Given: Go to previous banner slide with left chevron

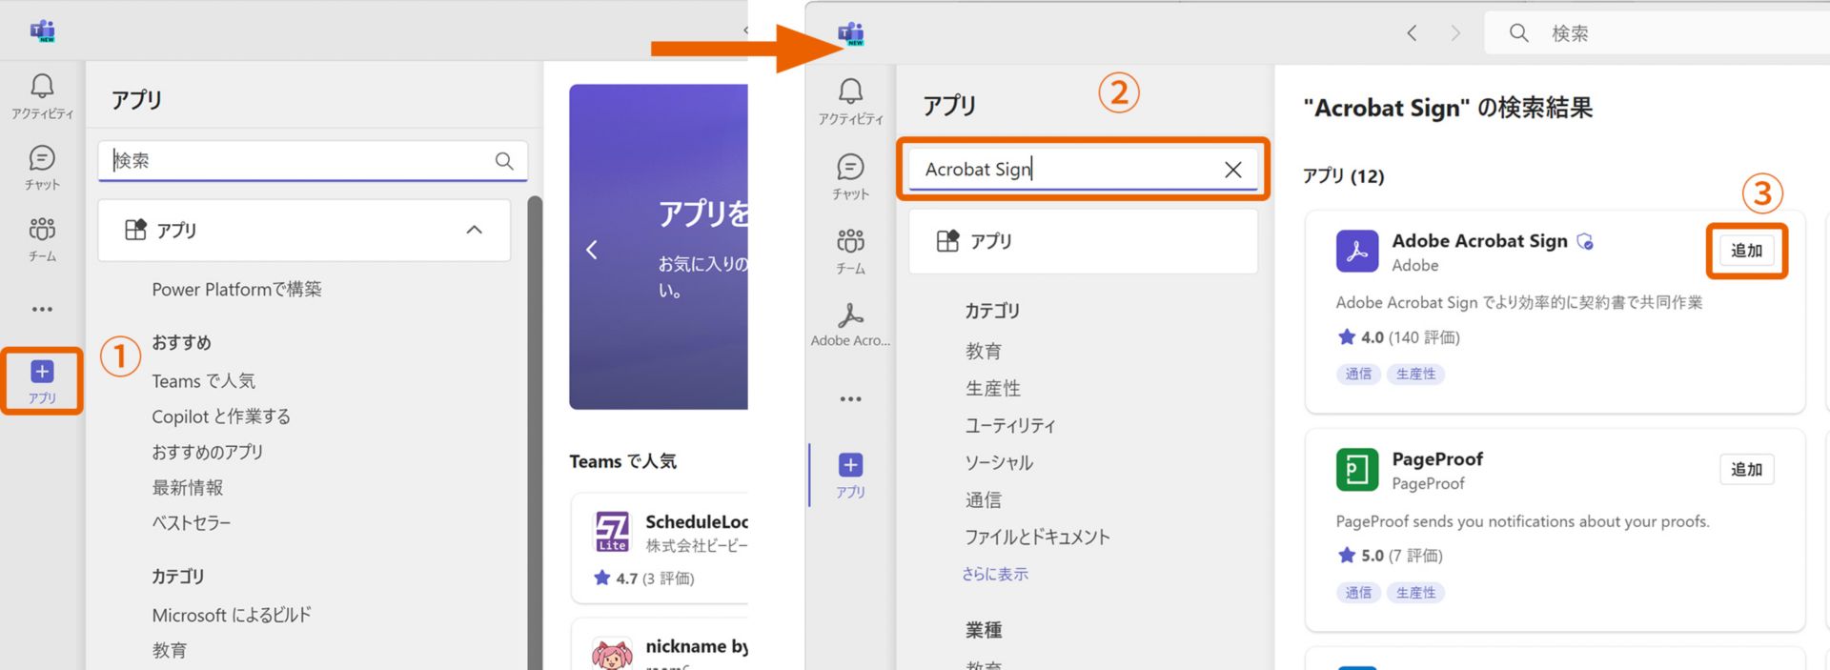Looking at the screenshot, I should 592,250.
